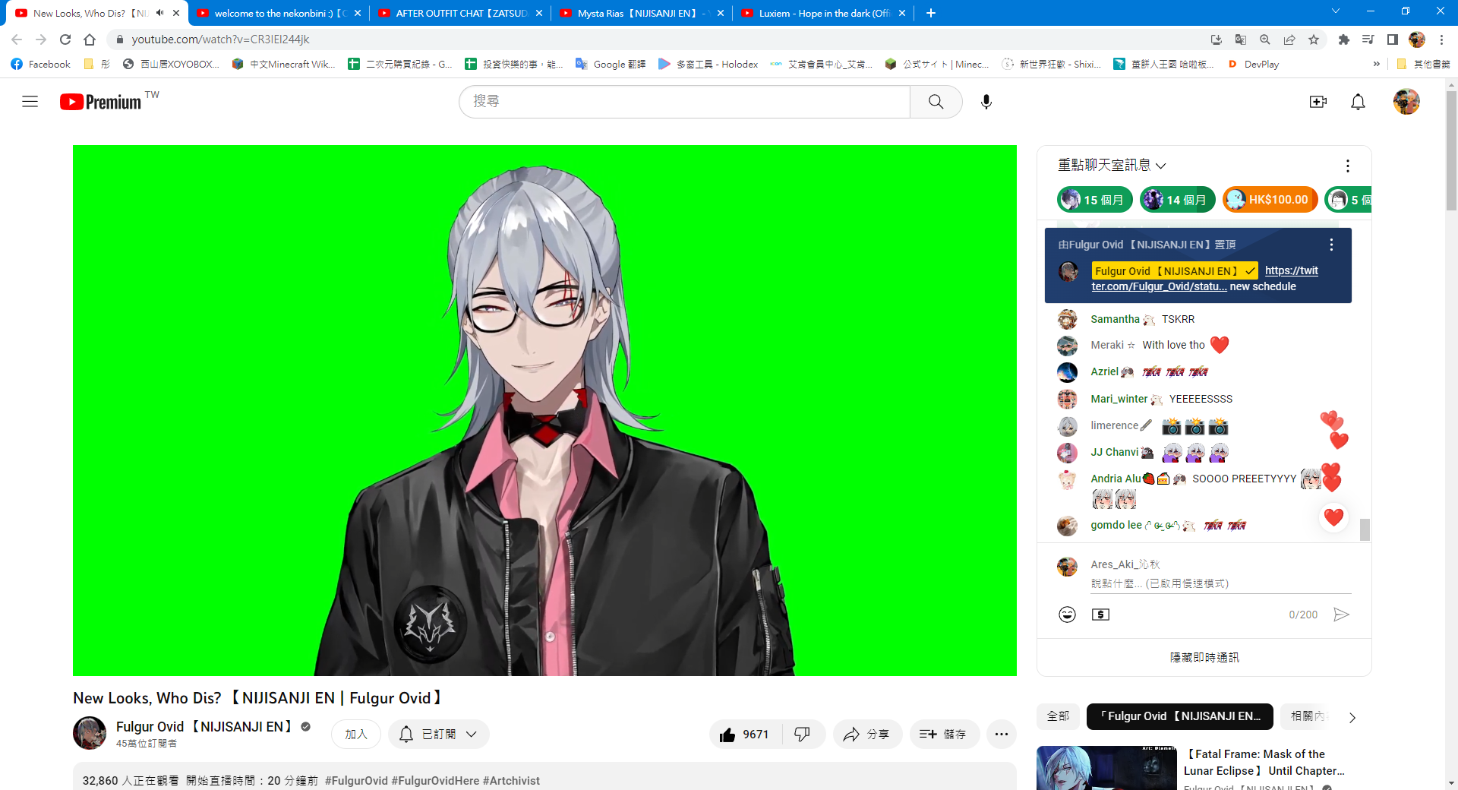The width and height of the screenshot is (1458, 790).
Task: Like the video with thumbs up
Action: pyautogui.click(x=745, y=735)
